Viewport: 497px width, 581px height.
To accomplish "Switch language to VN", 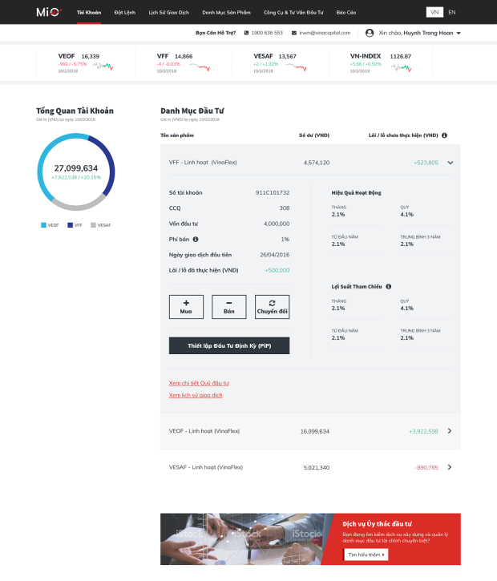I will (434, 12).
